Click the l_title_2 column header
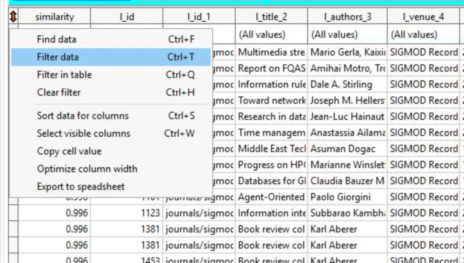This screenshot has height=263, width=464. pos(271,17)
